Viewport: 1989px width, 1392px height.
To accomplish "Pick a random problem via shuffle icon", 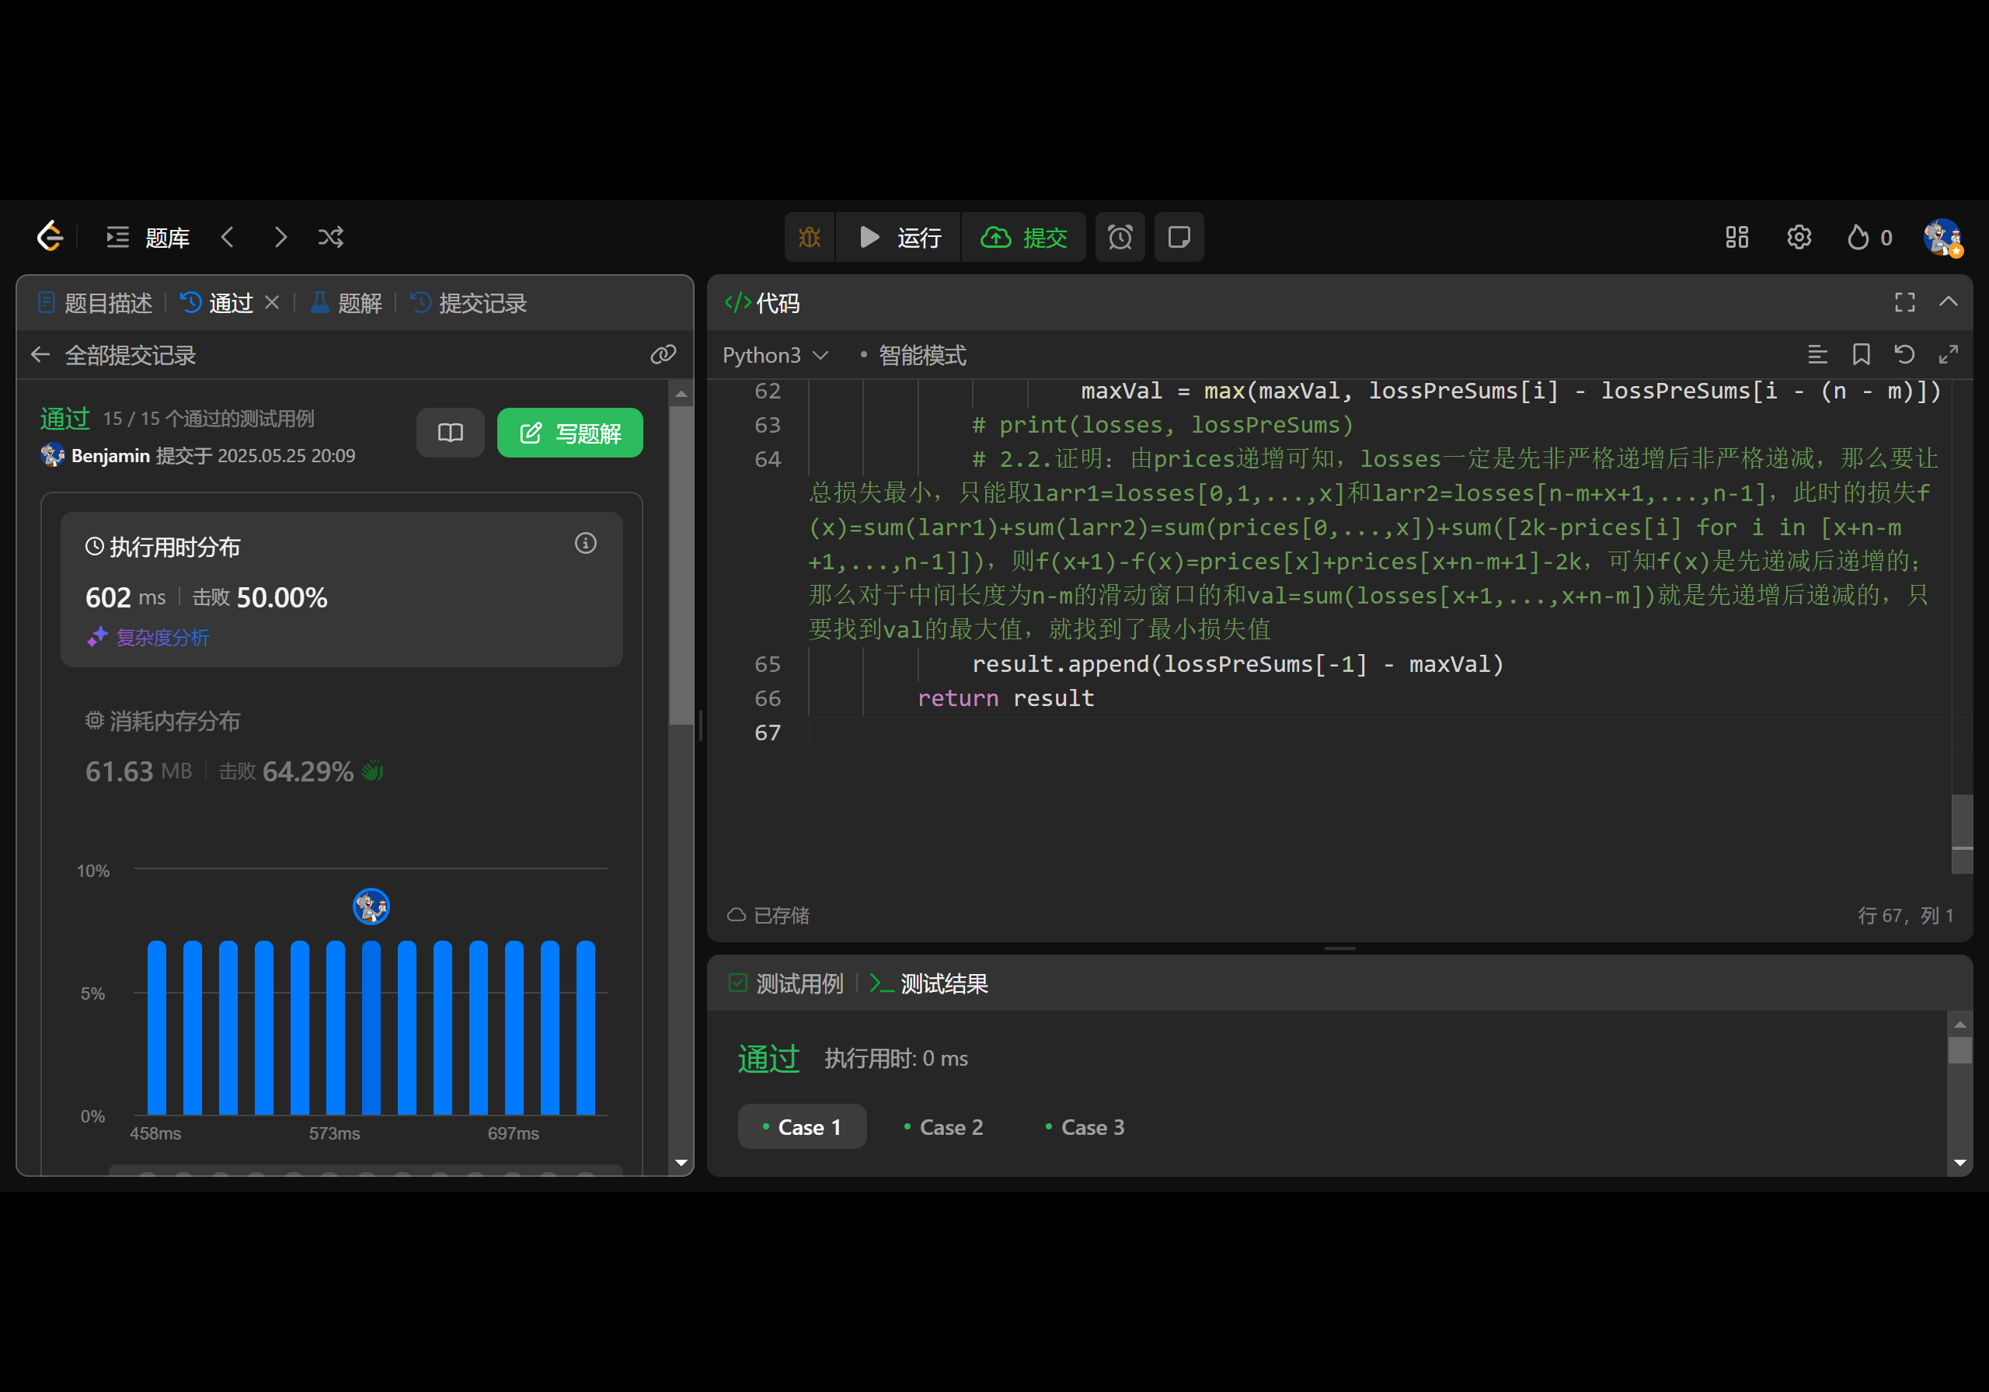I will tap(331, 236).
